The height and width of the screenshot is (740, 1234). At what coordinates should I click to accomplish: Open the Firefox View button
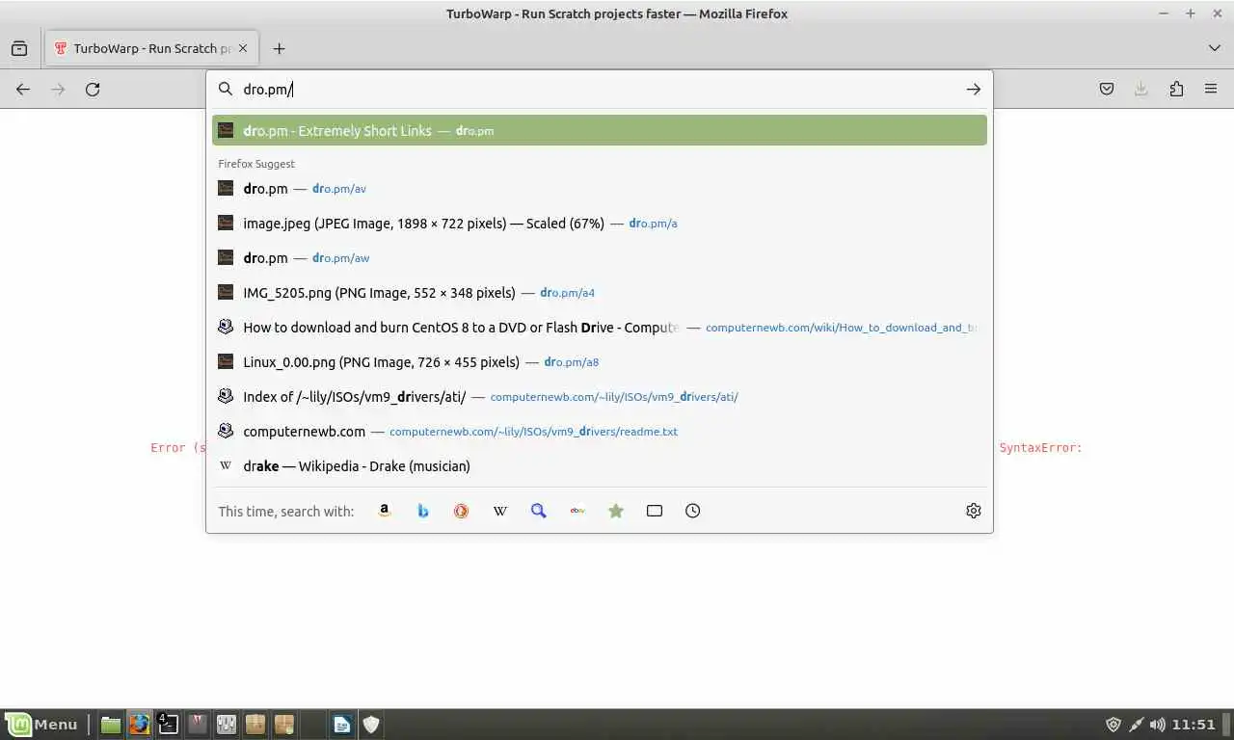coord(19,48)
